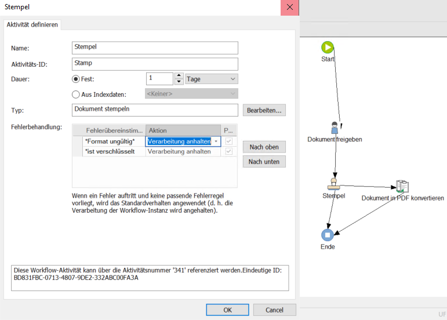This screenshot has width=447, height=320.
Task: Select the Dokument freigeben user icon
Action: (x=335, y=128)
